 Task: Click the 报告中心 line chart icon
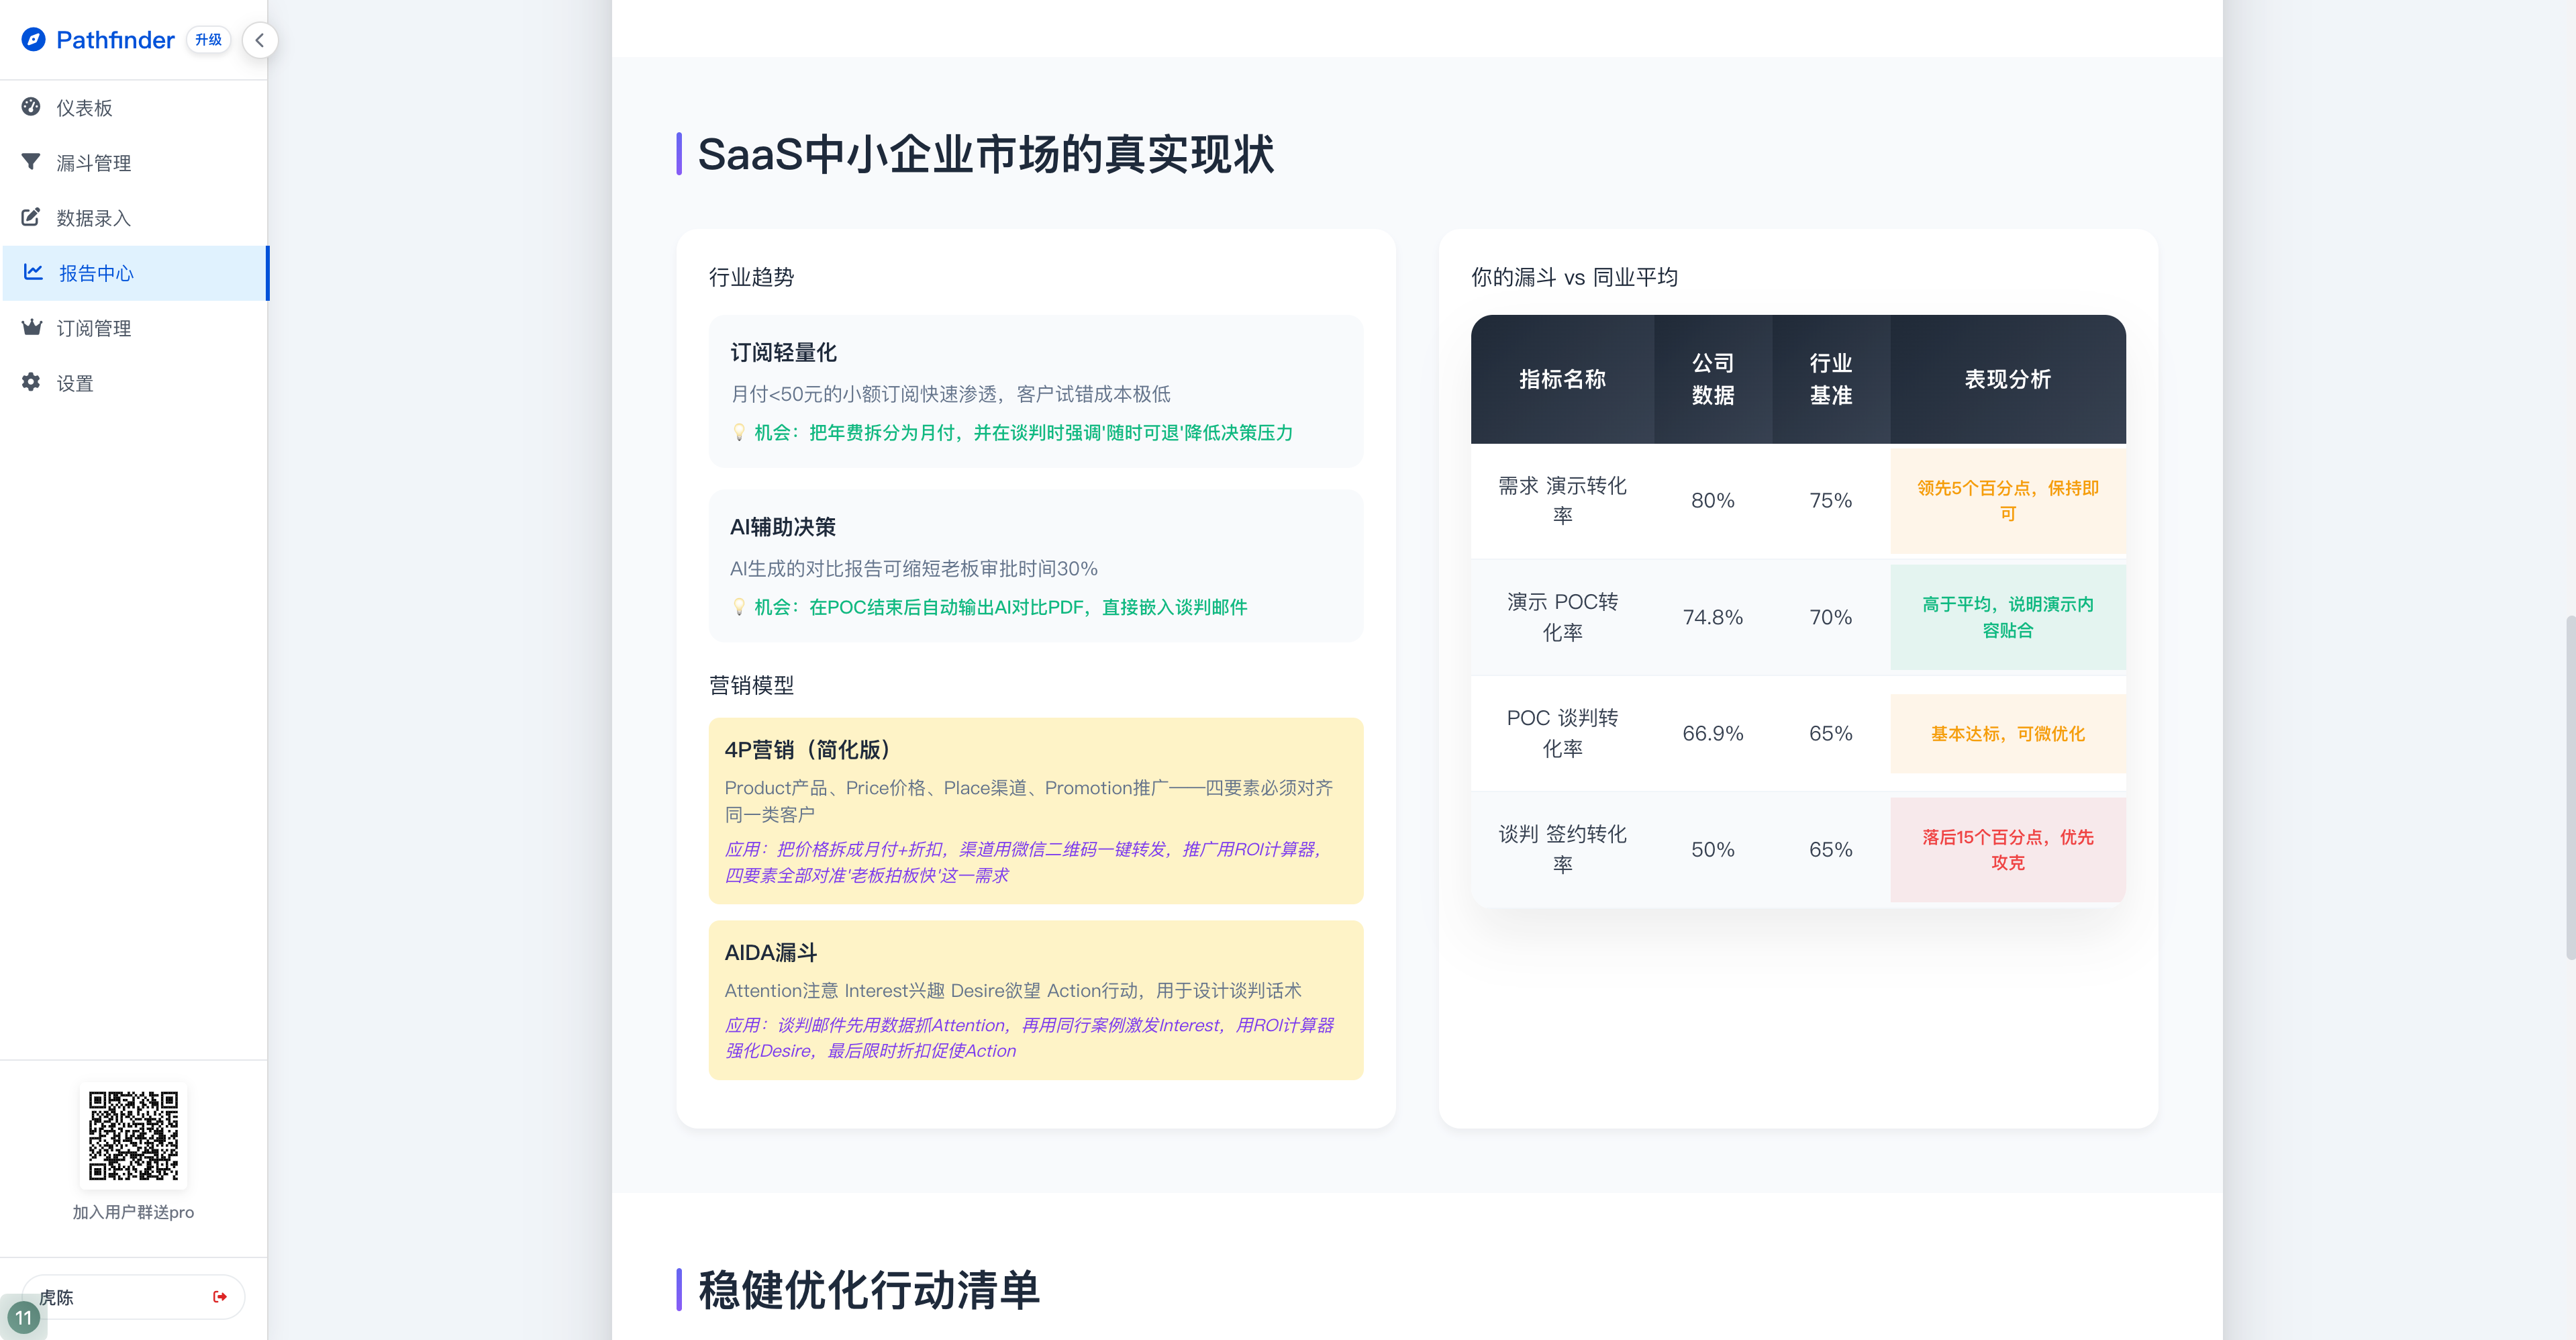point(31,272)
